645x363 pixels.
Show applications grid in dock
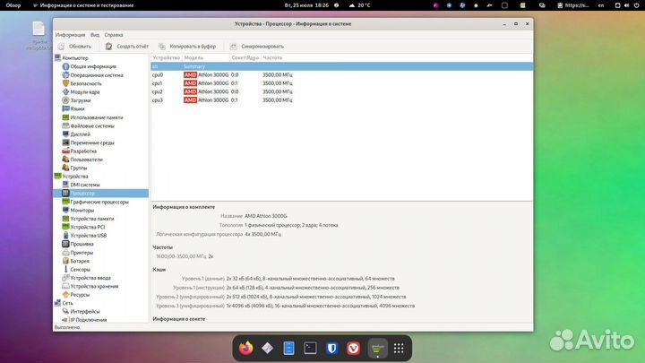click(x=399, y=348)
